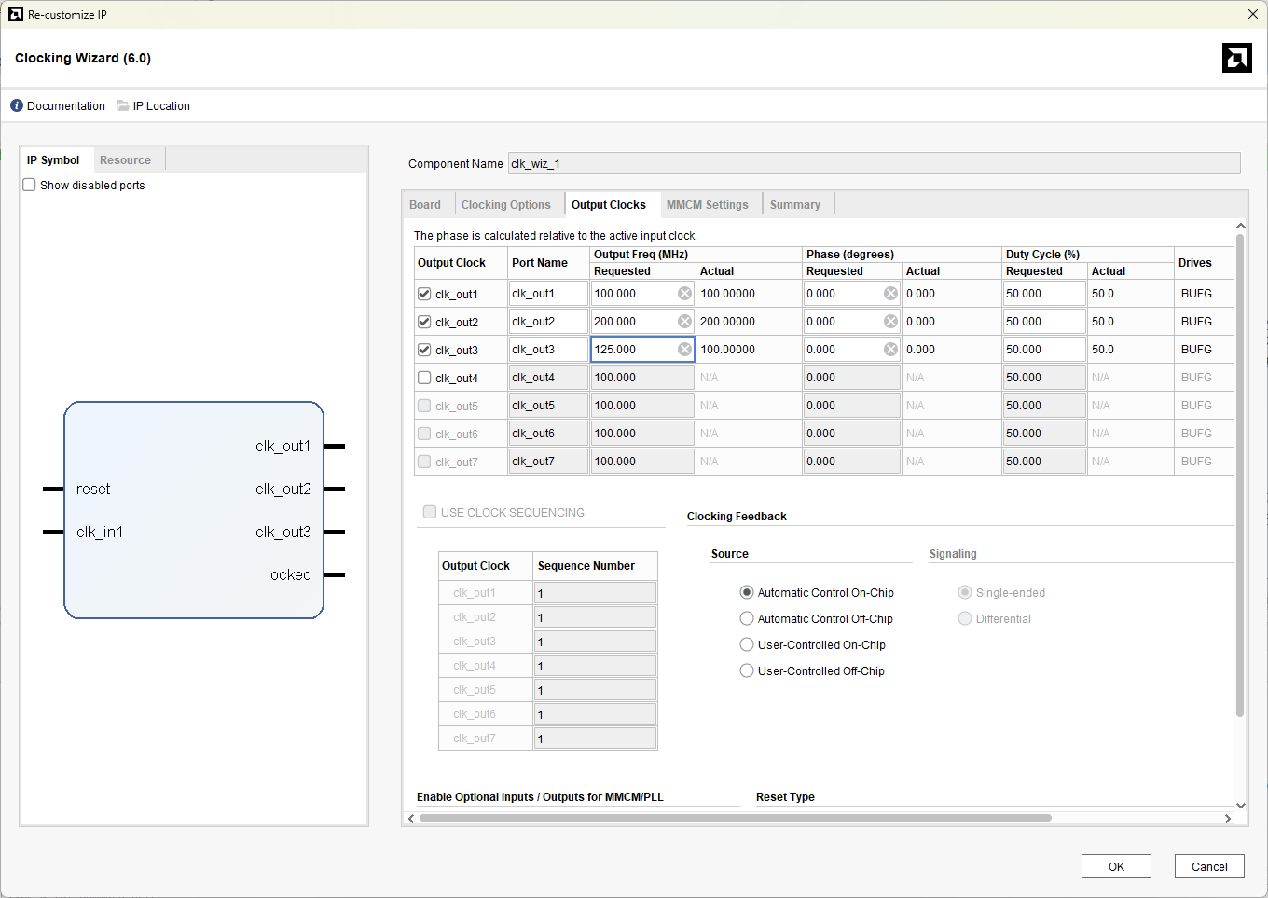The width and height of the screenshot is (1268, 898).
Task: Open the Documentation info icon
Action: [x=17, y=106]
